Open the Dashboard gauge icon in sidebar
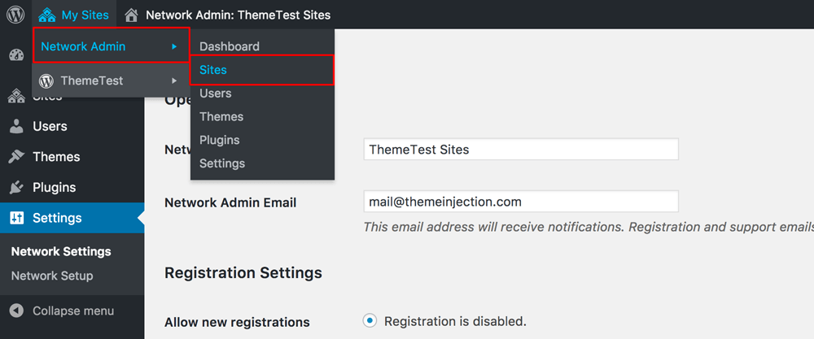The width and height of the screenshot is (814, 339). tap(16, 55)
